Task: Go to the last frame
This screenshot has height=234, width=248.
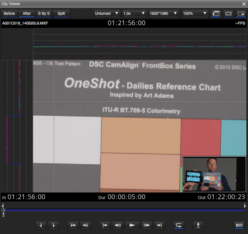Action: coord(159,225)
